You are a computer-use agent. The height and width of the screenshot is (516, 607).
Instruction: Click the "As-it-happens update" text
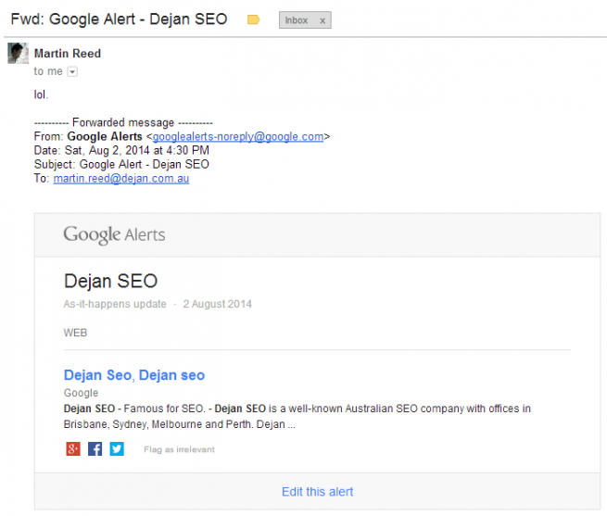(115, 304)
